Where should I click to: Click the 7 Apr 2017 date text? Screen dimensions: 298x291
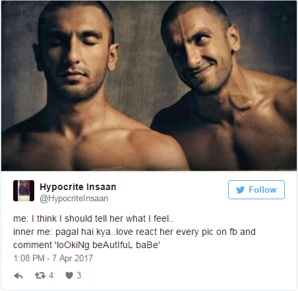tap(73, 258)
